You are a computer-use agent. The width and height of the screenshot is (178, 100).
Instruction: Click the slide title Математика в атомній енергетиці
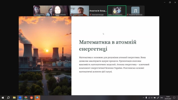point(108,46)
